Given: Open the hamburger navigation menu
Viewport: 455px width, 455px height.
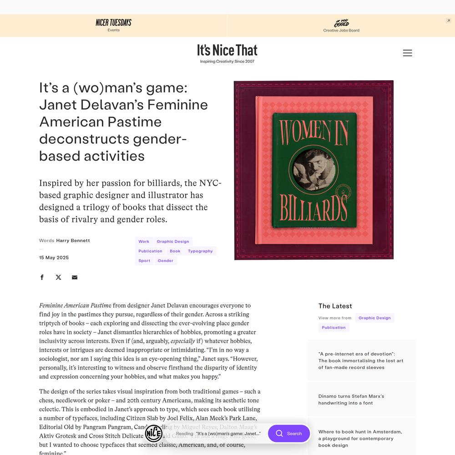Looking at the screenshot, I should click(407, 53).
